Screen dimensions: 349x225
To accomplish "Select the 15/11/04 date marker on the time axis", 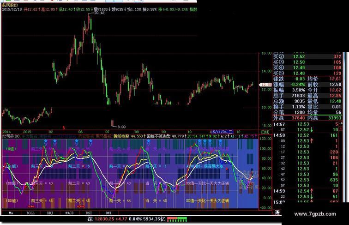I will click(223, 132).
